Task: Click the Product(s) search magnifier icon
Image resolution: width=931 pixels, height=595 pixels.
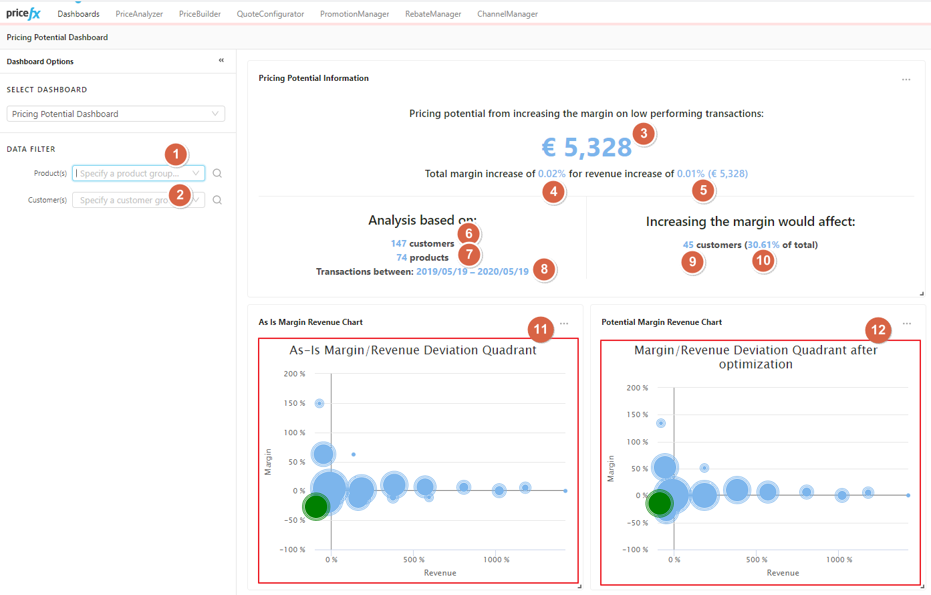Action: click(217, 173)
